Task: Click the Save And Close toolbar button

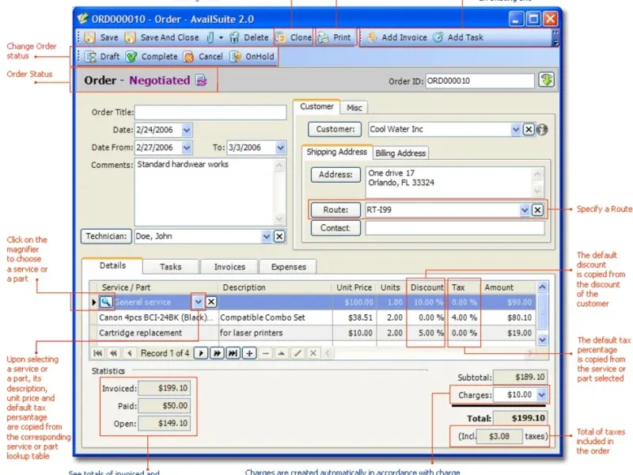Action: pos(162,37)
